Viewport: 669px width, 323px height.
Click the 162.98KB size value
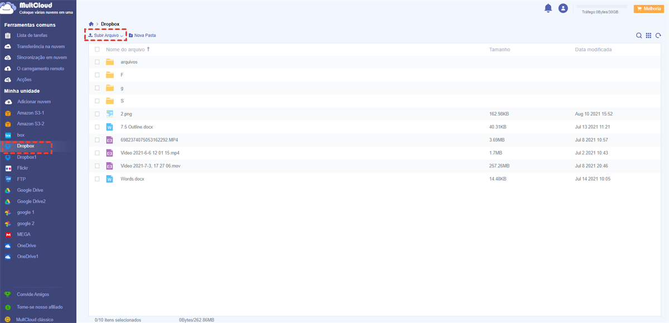click(499, 114)
